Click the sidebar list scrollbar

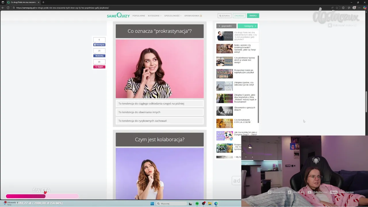coord(258,89)
